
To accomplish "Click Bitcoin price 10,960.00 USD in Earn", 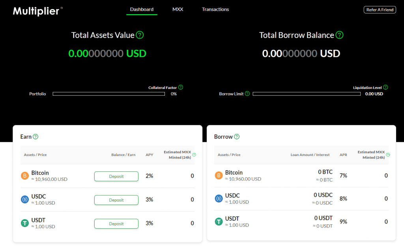I will point(49,179).
